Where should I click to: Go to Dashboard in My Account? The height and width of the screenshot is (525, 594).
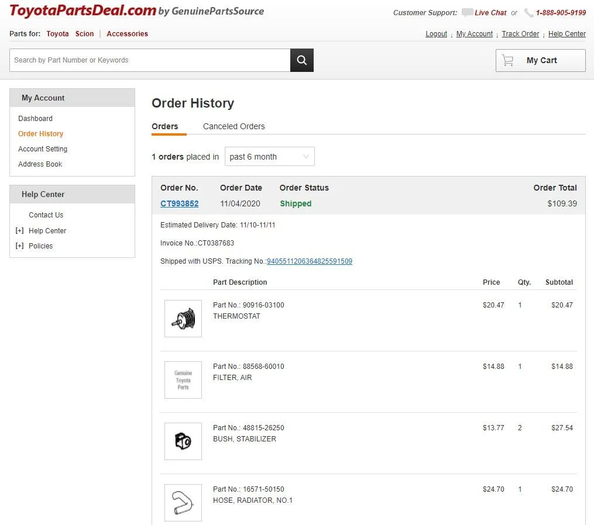pyautogui.click(x=35, y=119)
